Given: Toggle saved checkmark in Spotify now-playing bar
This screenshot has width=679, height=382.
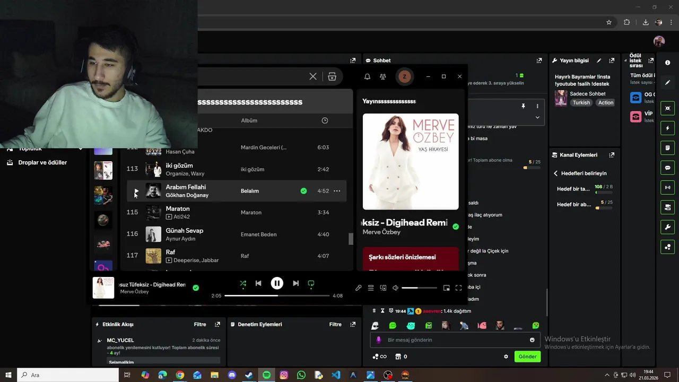Looking at the screenshot, I should coord(196,288).
